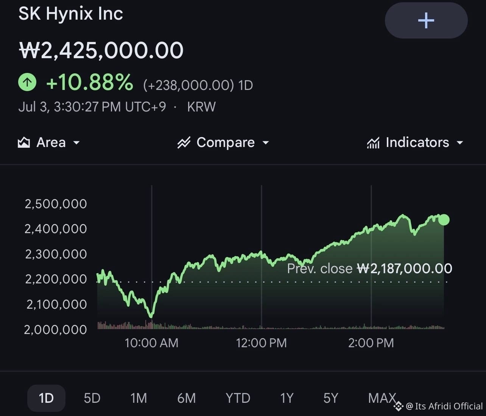Switch to the 5D time range
Image resolution: width=486 pixels, height=416 pixels.
click(x=92, y=398)
